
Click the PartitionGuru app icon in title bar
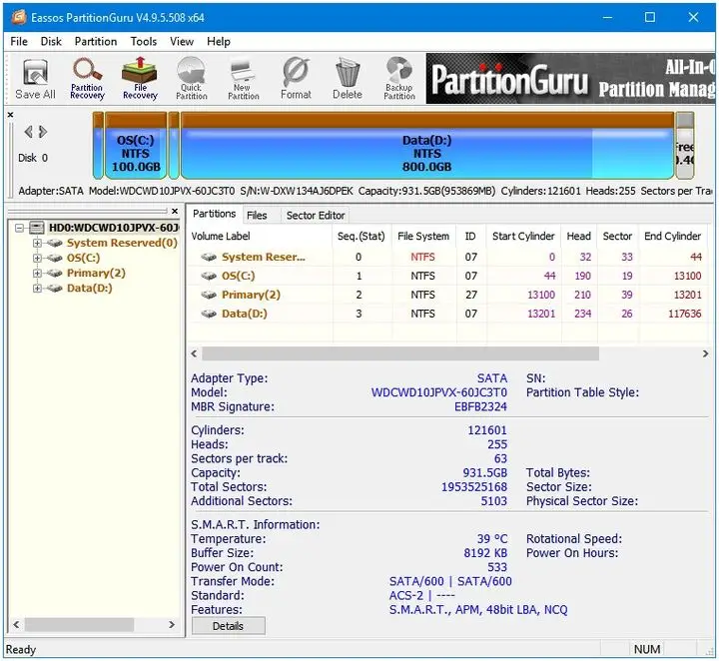19,17
